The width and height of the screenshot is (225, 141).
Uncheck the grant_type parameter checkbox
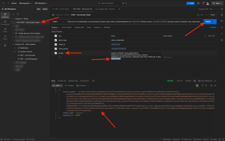click(56, 40)
